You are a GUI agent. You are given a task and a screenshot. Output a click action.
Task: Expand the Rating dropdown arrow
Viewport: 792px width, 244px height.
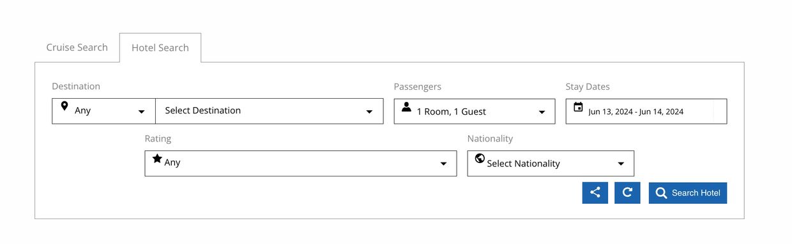pos(443,164)
